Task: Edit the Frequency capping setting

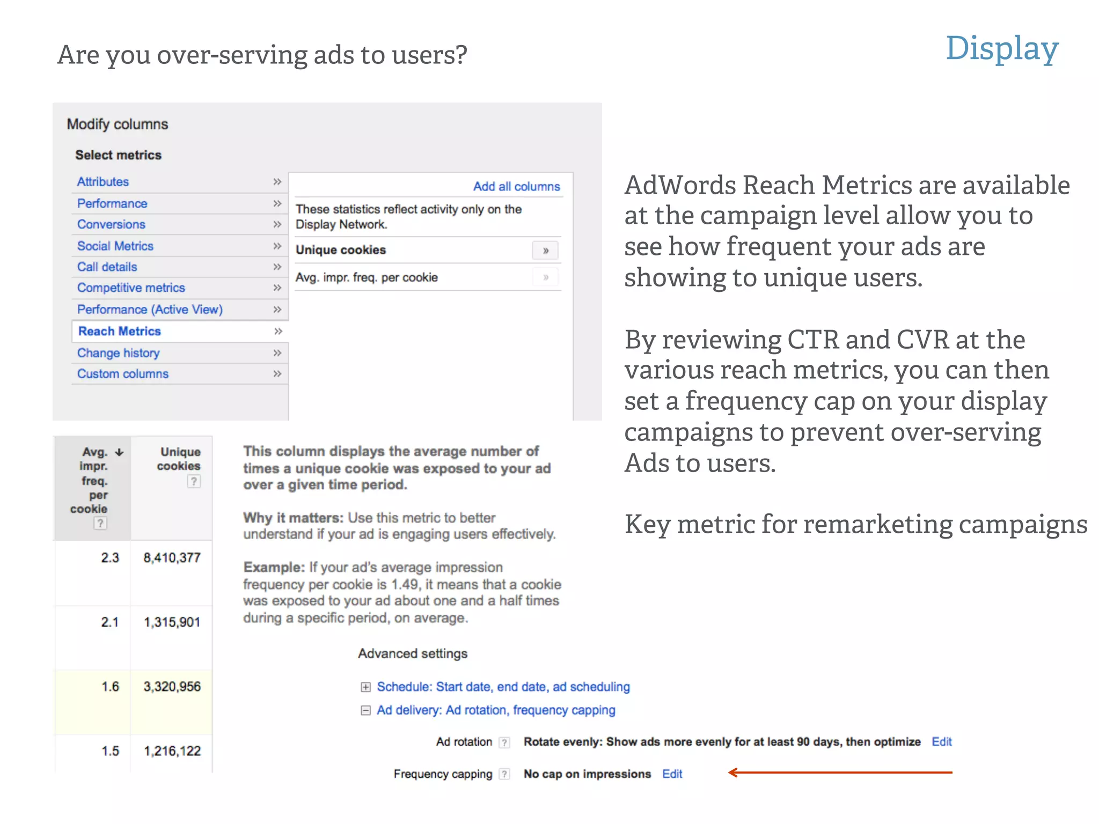Action: coord(672,774)
